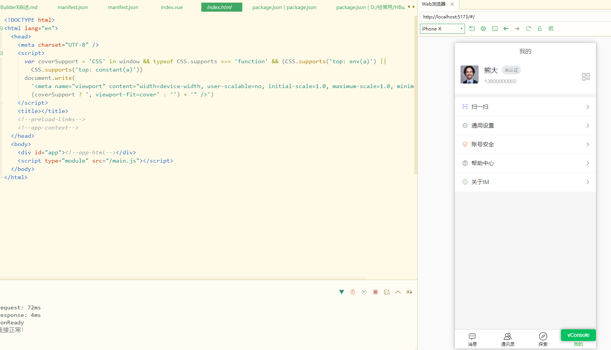The image size is (611, 350).
Task: Open the 扫一扫 menu row
Action: [x=525, y=107]
